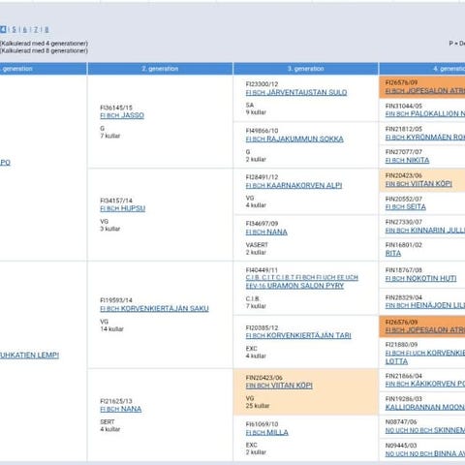Screen dimensions: 465x465
Task: Switch to the 6 generations view option
Action: tap(24, 30)
